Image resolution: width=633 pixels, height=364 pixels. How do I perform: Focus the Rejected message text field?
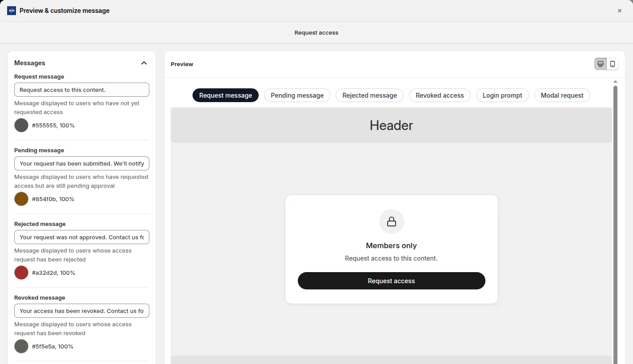click(x=82, y=237)
